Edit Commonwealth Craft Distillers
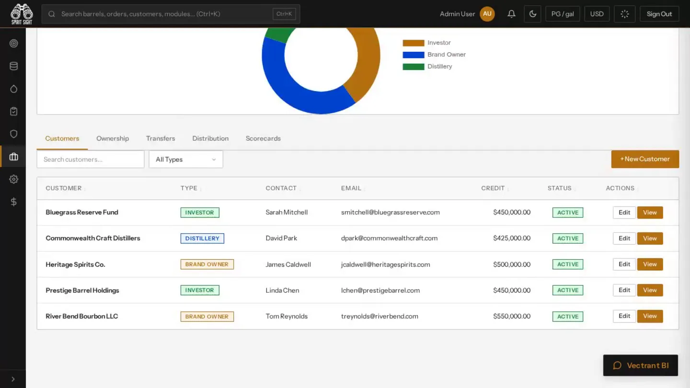Image resolution: width=690 pixels, height=388 pixels. [624, 239]
